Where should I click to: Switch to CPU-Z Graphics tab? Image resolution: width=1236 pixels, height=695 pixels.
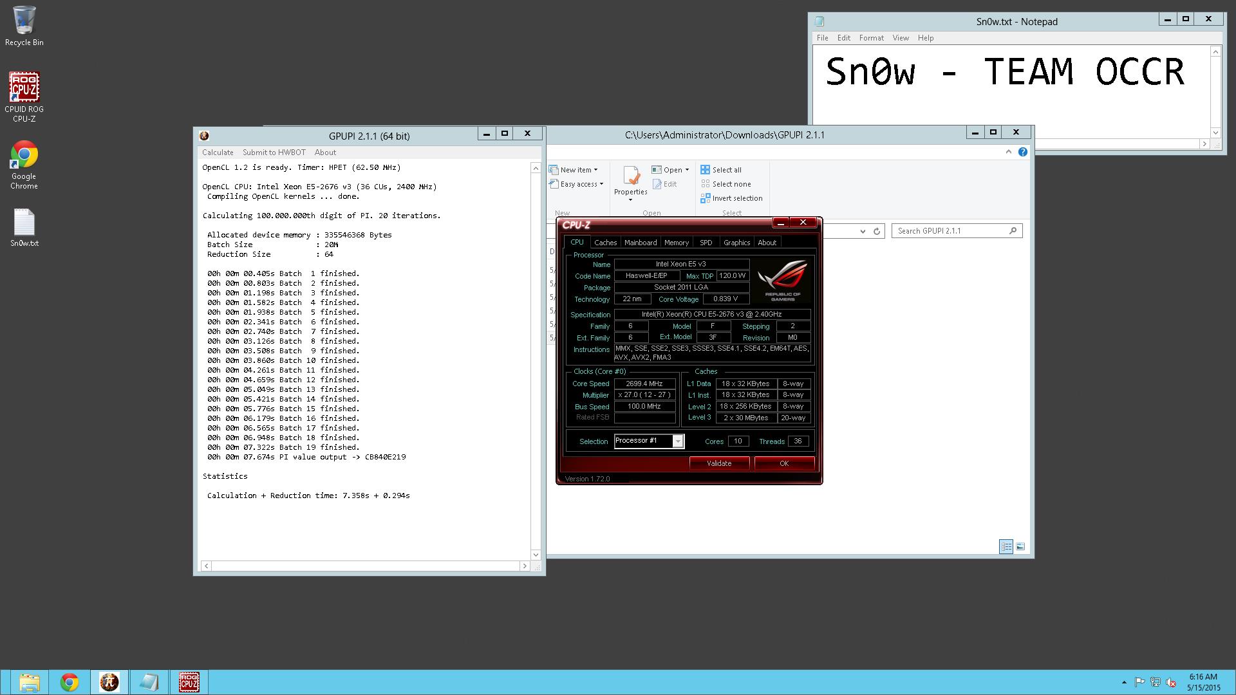[736, 243]
